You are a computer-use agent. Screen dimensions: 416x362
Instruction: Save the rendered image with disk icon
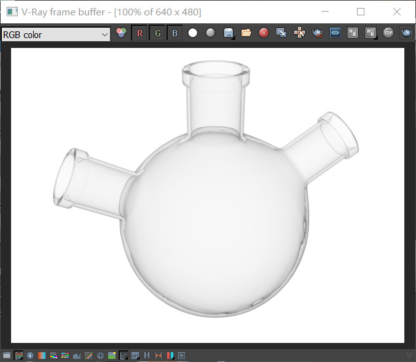pos(229,33)
